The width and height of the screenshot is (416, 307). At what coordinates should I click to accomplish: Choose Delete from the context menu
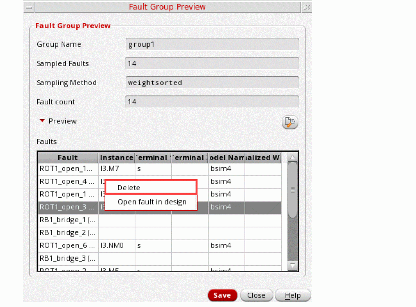pyautogui.click(x=151, y=188)
